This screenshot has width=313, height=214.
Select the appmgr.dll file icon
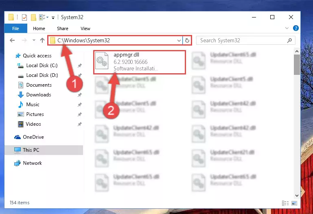[102, 61]
